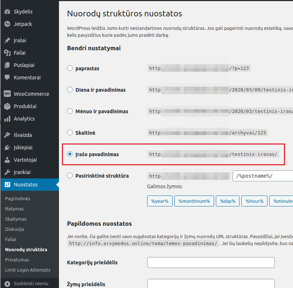Click the Komentarai speech bubble icon
This screenshot has width=293, height=288.
click(x=7, y=78)
